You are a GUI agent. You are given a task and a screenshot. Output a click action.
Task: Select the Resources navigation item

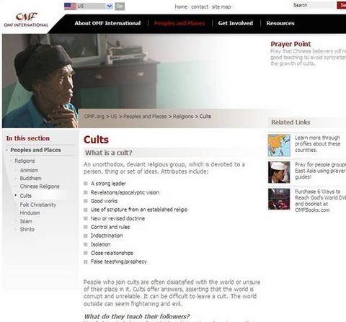pos(280,23)
